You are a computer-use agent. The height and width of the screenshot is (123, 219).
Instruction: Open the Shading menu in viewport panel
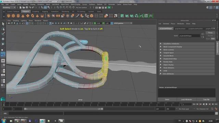pyautogui.click(x=16, y=20)
